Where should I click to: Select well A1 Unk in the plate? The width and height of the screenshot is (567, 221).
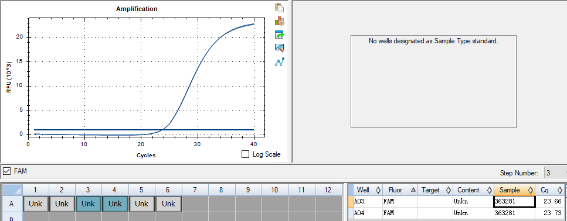35,203
